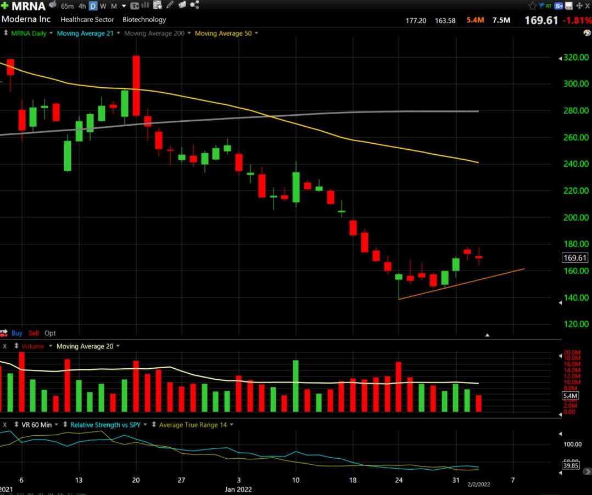The image size is (592, 495).
Task: Open the color palette icon
Action: (x=587, y=33)
